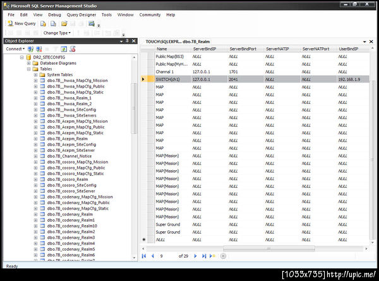Viewport: 379px width, 281px height.
Task: Open the Database Engine Query icon
Action: tap(43, 23)
